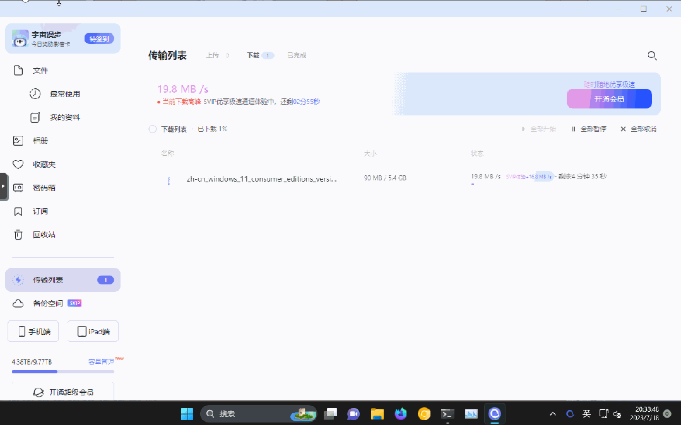Click the storage usage bar 4.36TB/9.77TB
681x425 pixels.
(x=63, y=371)
